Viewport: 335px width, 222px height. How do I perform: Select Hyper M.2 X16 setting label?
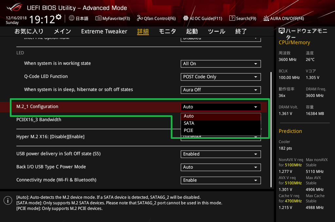coord(50,137)
